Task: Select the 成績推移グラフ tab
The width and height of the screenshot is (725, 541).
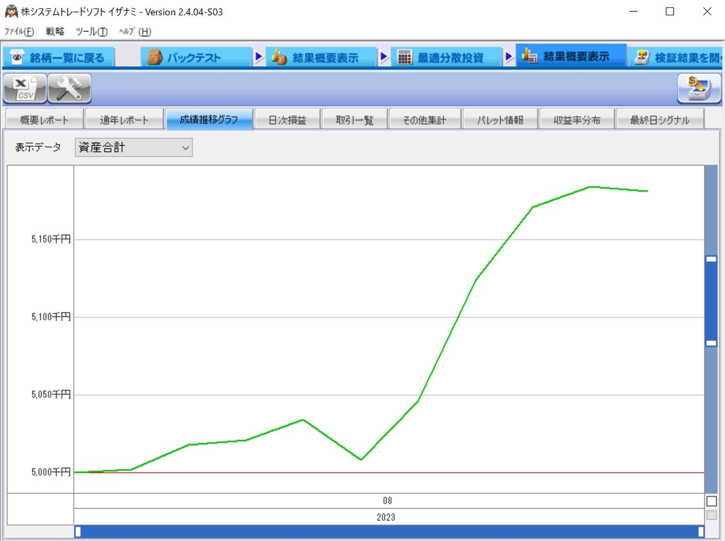Action: click(x=209, y=120)
